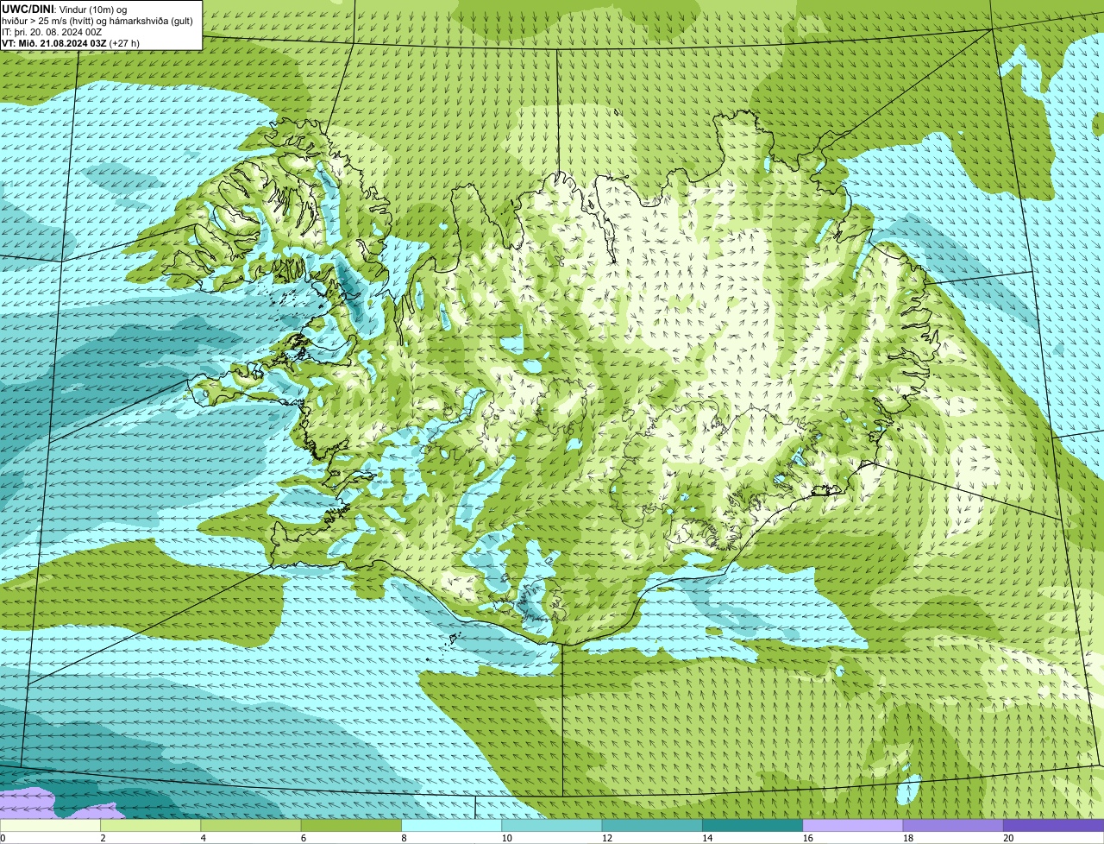Click the 16–18 m/s lavender legend swatch
This screenshot has height=844, width=1104.
853,825
